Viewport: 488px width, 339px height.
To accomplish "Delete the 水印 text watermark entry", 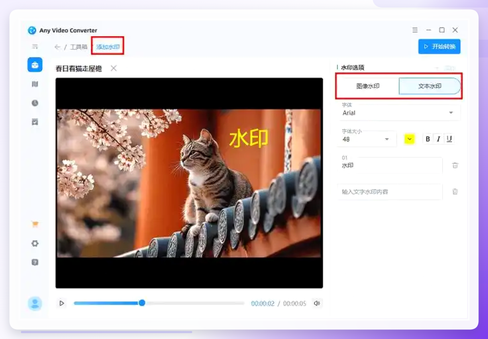I will point(455,166).
